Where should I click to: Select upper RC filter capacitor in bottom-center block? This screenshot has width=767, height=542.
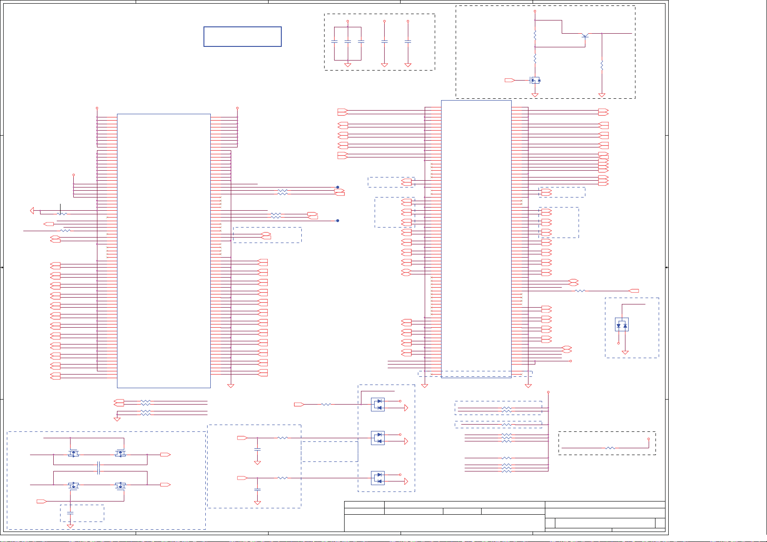pos(257,449)
